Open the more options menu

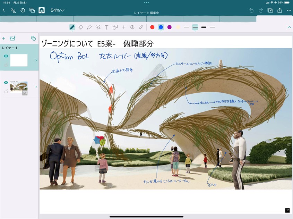coord(289,10)
